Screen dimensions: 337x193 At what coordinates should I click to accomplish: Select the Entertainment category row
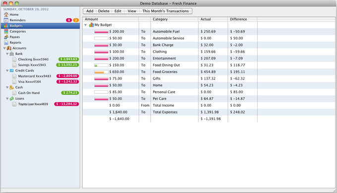[x=209, y=58]
